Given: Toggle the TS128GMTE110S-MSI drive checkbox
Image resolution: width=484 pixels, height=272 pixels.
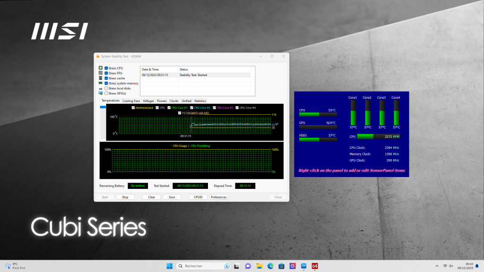Looking at the screenshot, I should [x=180, y=113].
